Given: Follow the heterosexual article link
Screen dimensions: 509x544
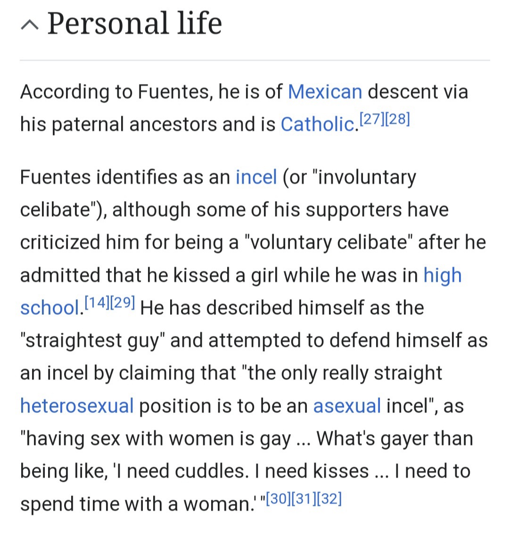Looking at the screenshot, I should coord(77,406).
